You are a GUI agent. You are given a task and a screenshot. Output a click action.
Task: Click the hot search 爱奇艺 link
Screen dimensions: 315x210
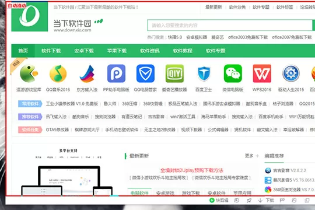coord(218,37)
